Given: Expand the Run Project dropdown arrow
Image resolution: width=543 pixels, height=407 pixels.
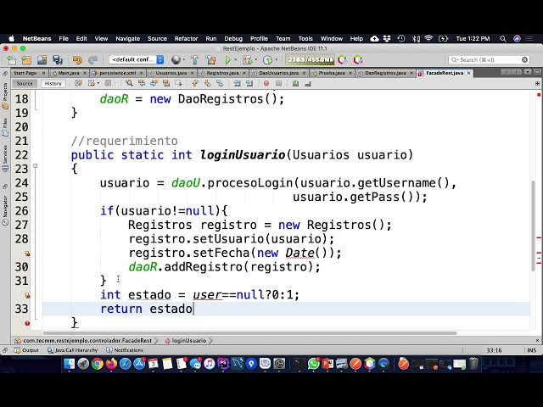Looking at the screenshot, I should tap(236, 60).
